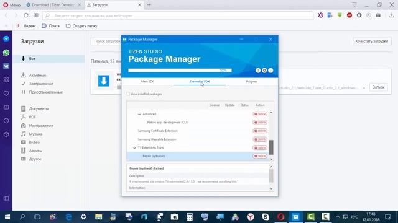Click Очистить загрузки button
Screen dimensions: 398x223
point(372,41)
